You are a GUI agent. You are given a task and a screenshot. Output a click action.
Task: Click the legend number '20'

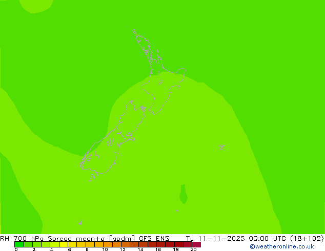pyautogui.click(x=193, y=249)
